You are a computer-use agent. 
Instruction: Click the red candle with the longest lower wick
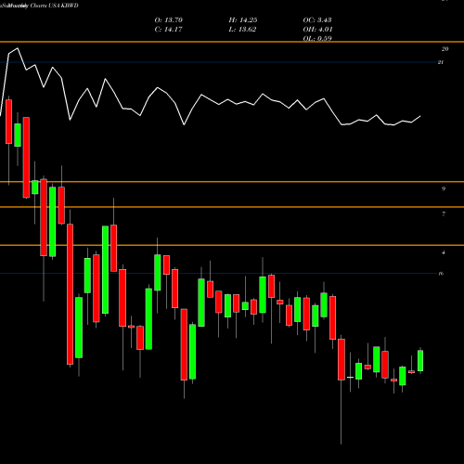342,359
